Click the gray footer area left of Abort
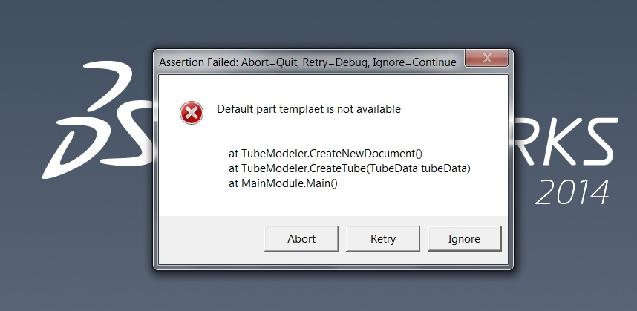The width and height of the screenshot is (637, 311). point(208,239)
